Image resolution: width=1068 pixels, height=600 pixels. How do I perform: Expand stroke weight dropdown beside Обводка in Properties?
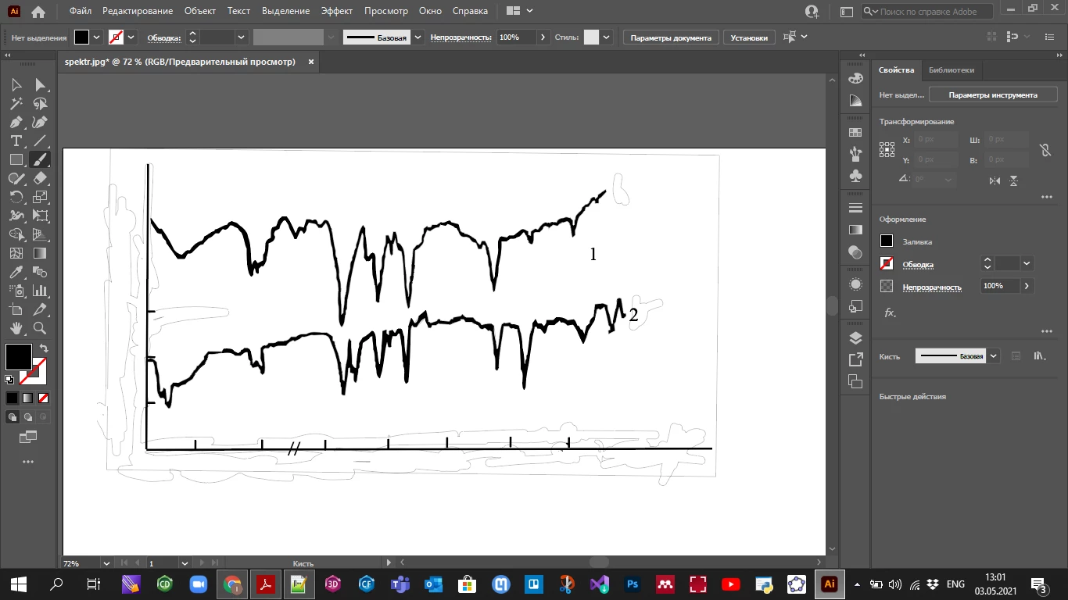pyautogui.click(x=1027, y=263)
